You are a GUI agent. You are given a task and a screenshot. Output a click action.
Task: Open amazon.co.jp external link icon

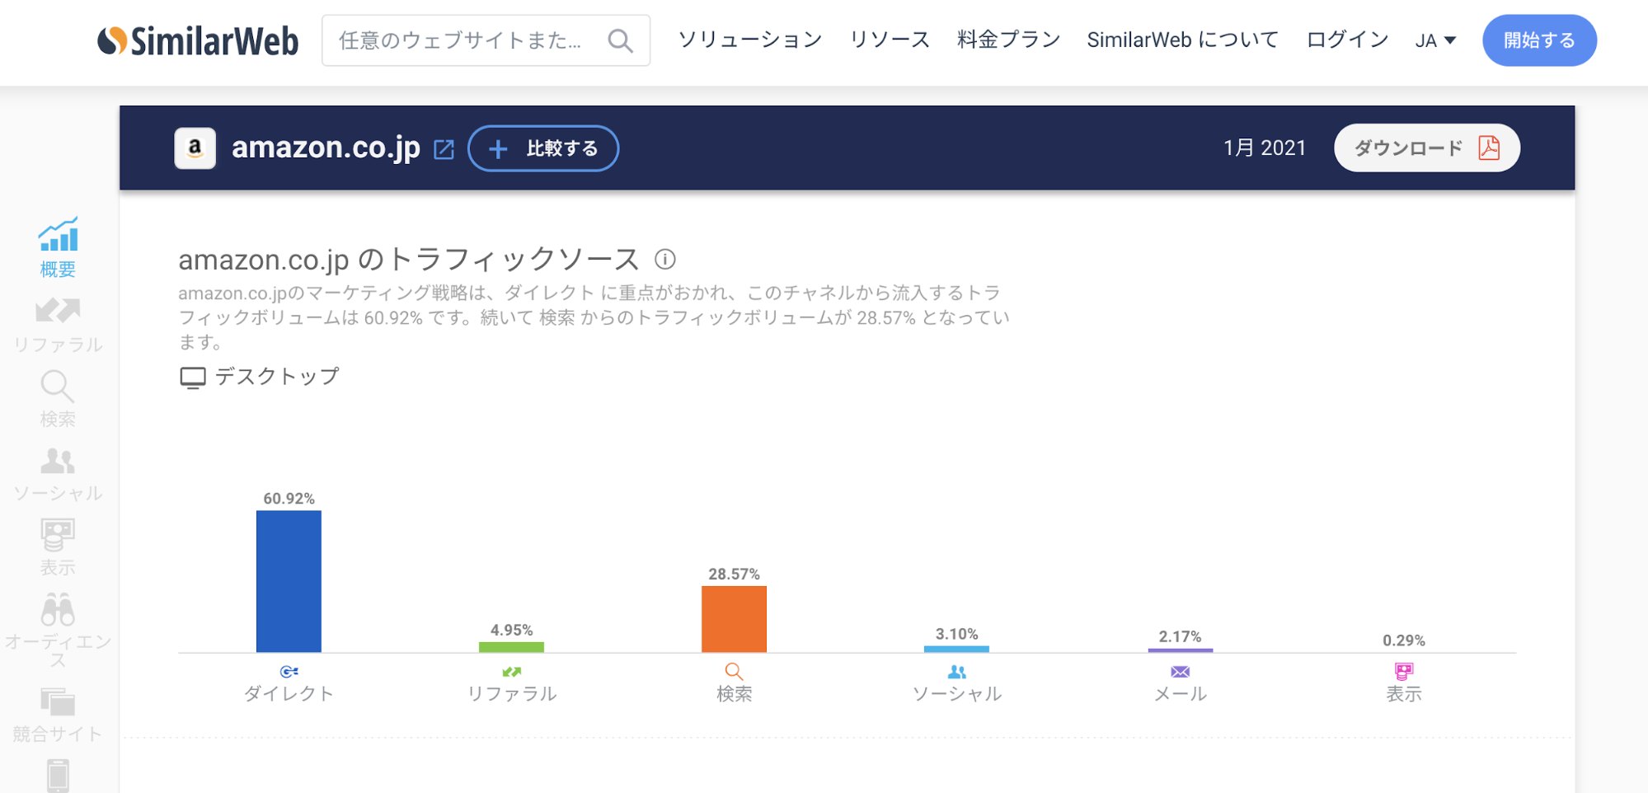click(444, 149)
